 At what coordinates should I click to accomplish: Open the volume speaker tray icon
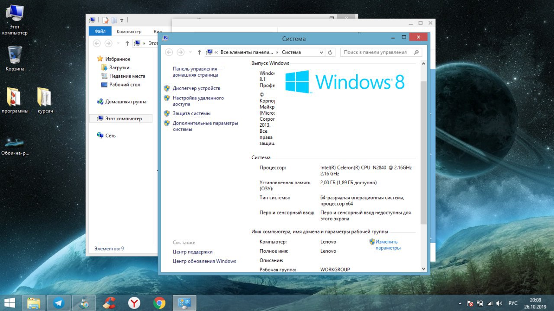point(499,304)
